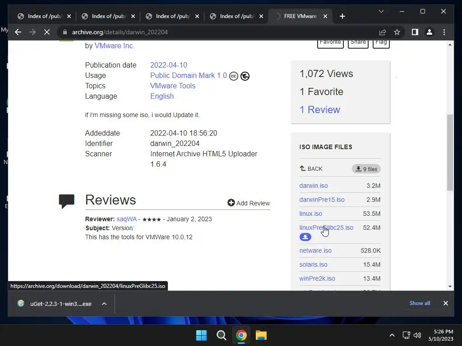Screen dimensions: 462x346
Task: Open Windows taskbar search
Action: [x=221, y=335]
